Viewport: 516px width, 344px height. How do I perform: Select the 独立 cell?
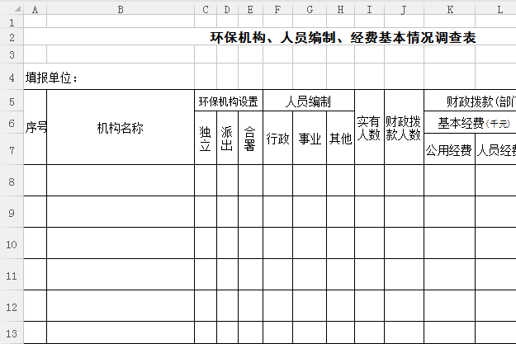(x=206, y=139)
